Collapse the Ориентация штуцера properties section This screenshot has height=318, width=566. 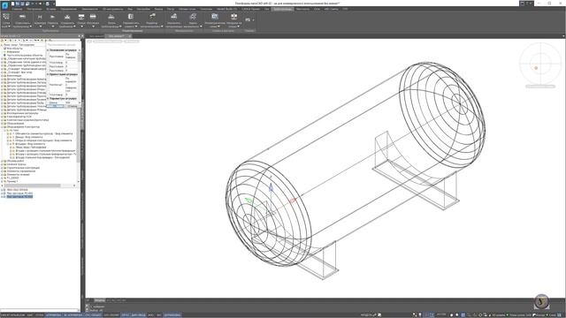(48, 74)
